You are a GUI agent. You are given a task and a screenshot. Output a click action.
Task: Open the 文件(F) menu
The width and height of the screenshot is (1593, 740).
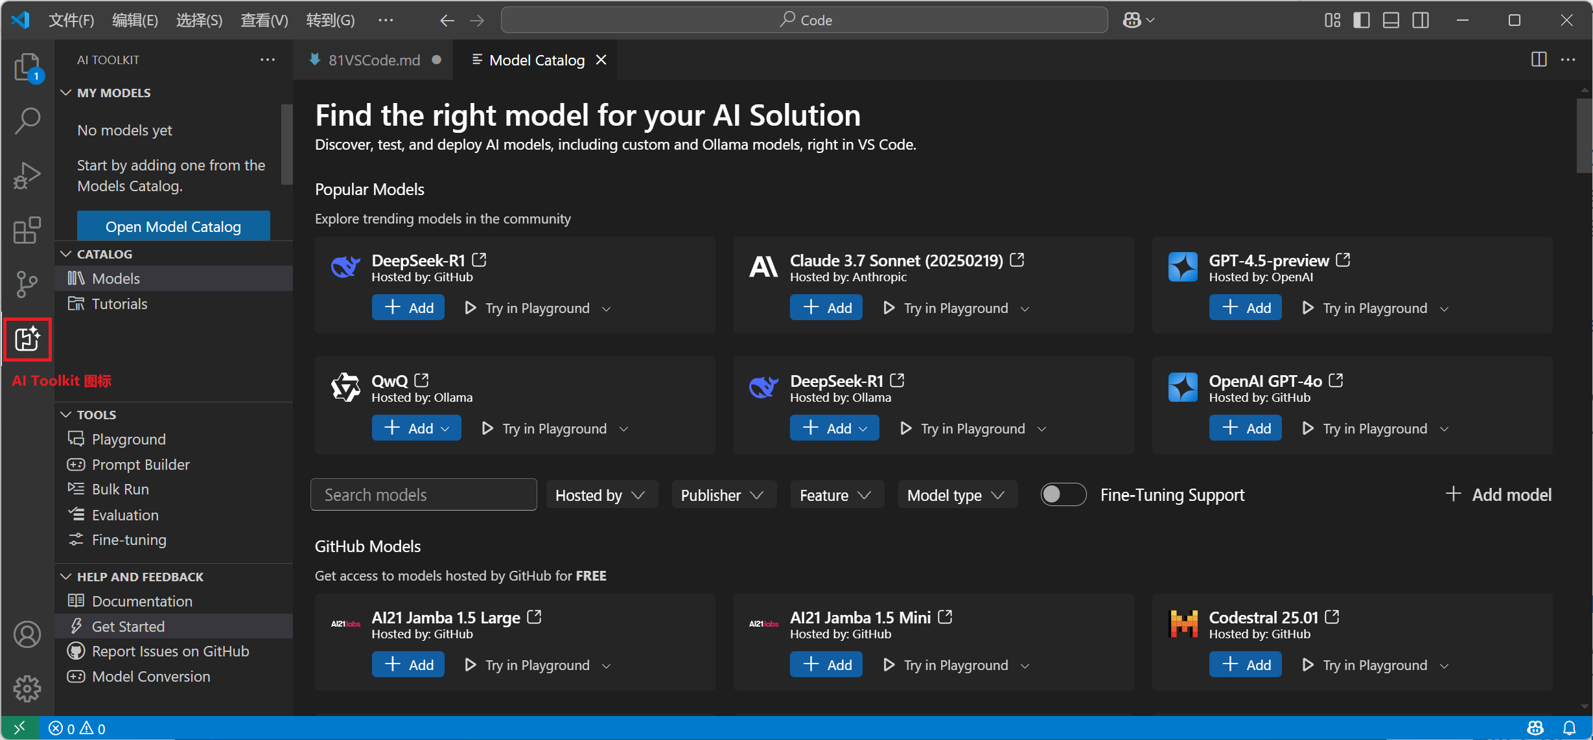[71, 20]
